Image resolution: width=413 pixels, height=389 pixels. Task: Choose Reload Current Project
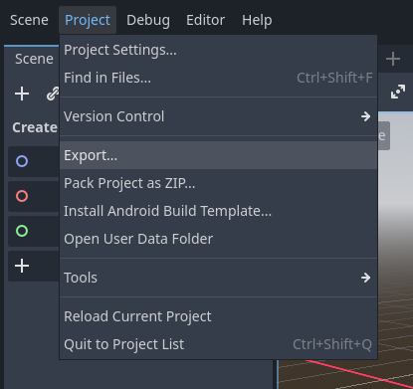pyautogui.click(x=218, y=316)
